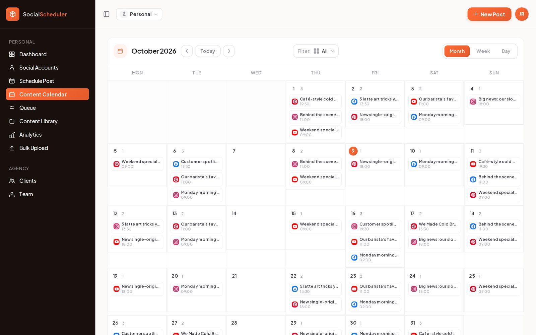Image resolution: width=536 pixels, height=335 pixels.
Task: Select Content Calendar in sidebar
Action: [x=47, y=94]
